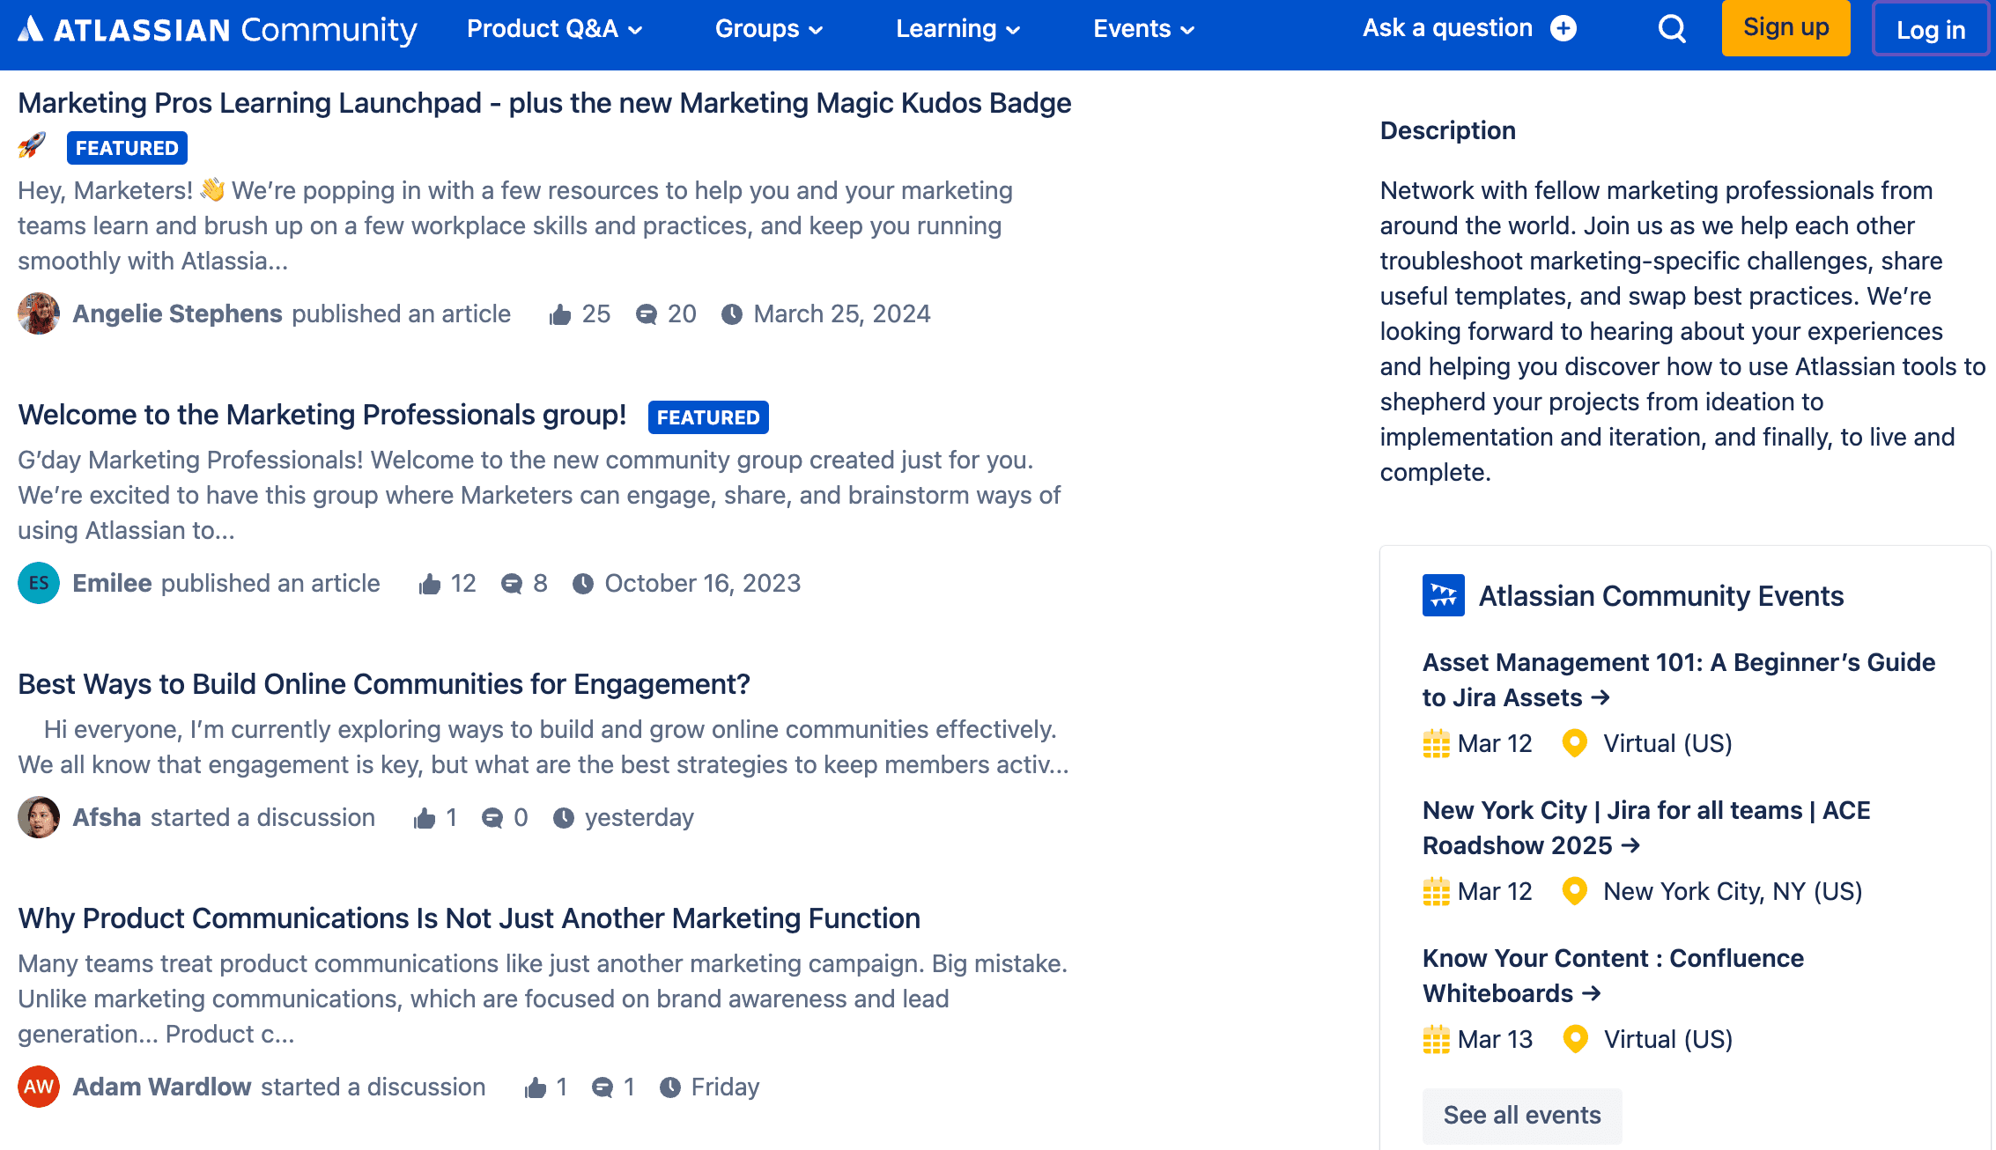Image resolution: width=1996 pixels, height=1150 pixels.
Task: Click the FEATURED badge on the Welcome article
Action: [707, 417]
